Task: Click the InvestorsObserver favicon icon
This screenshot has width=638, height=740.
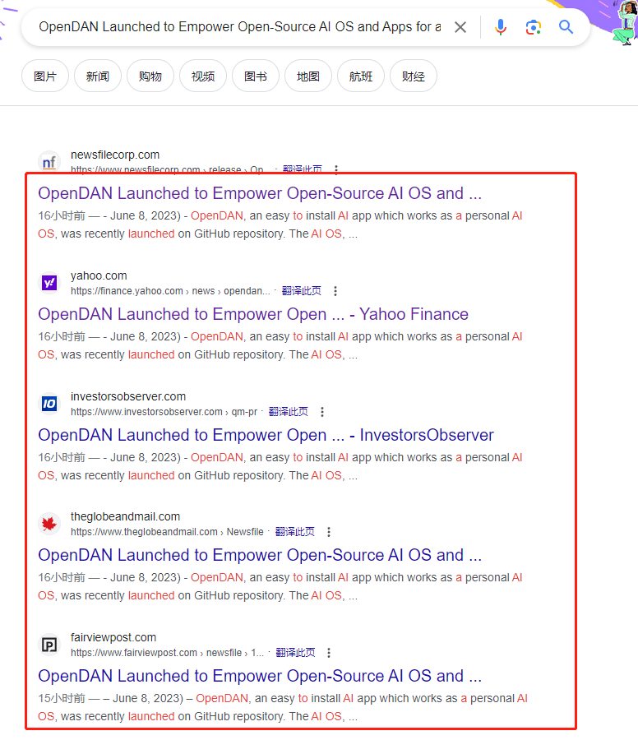Action: (49, 404)
